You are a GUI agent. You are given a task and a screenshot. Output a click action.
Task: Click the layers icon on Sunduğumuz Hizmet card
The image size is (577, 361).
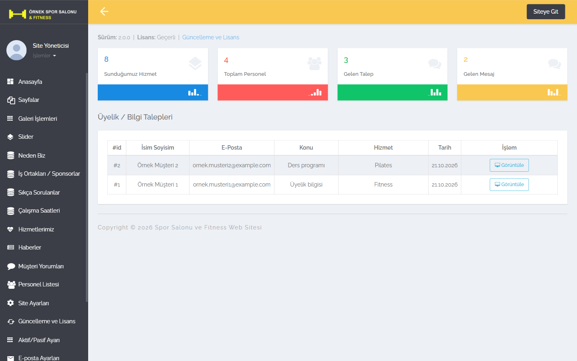pos(195,63)
